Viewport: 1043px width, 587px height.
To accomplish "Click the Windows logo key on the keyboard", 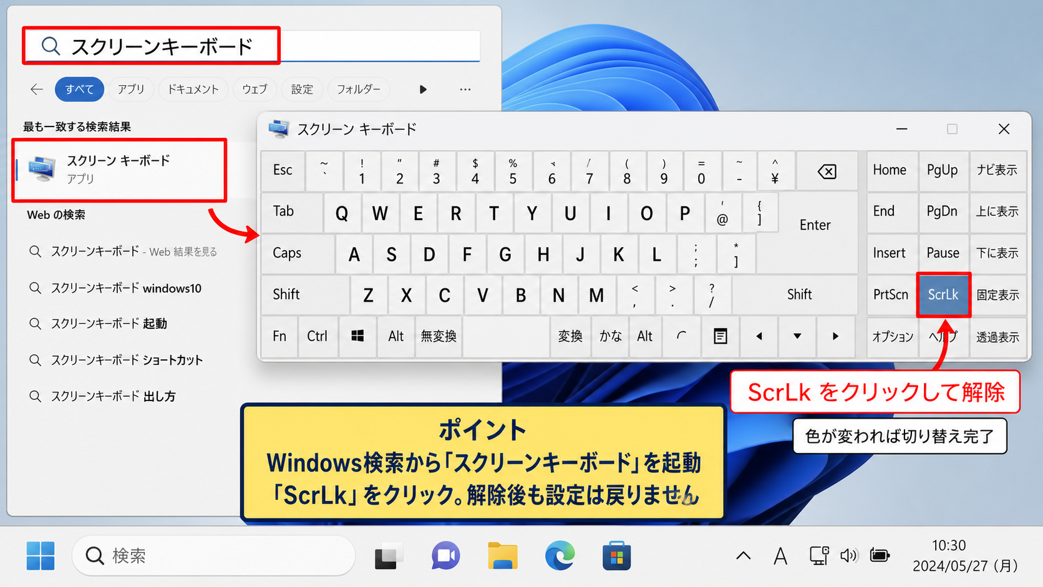I will pos(357,336).
